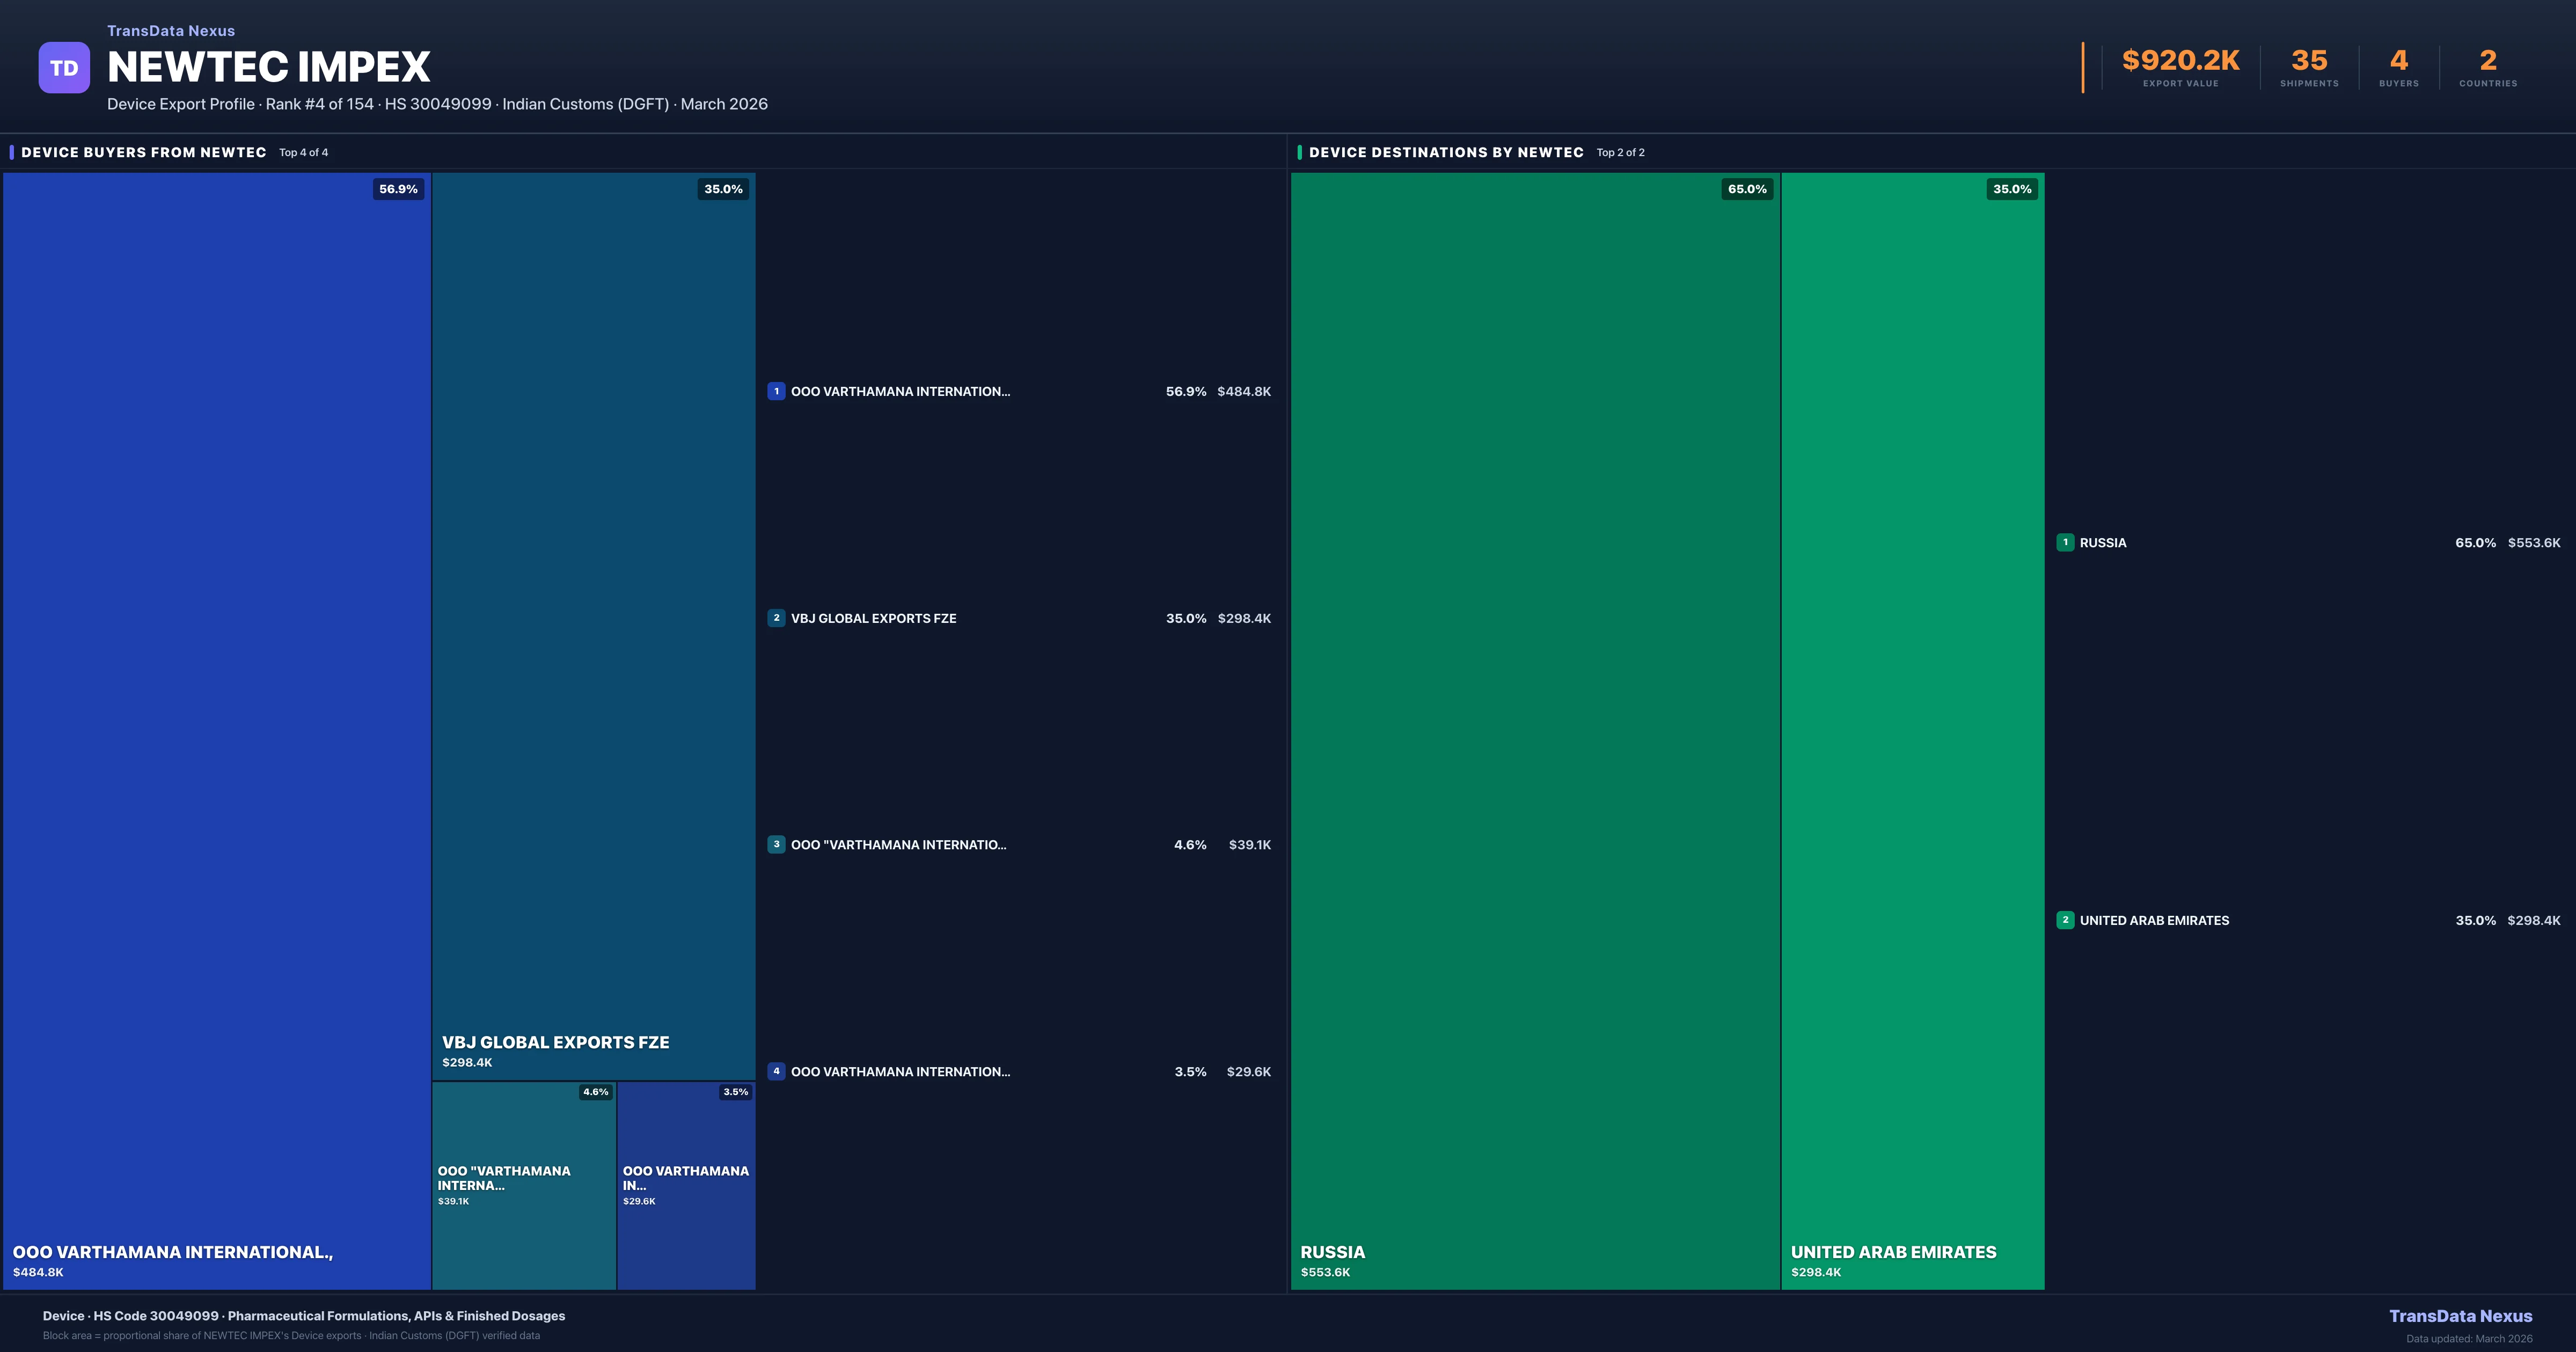Select the rank 1 badge beside OOO VARTHAMANA INTERNATION
The height and width of the screenshot is (1352, 2576).
click(776, 391)
